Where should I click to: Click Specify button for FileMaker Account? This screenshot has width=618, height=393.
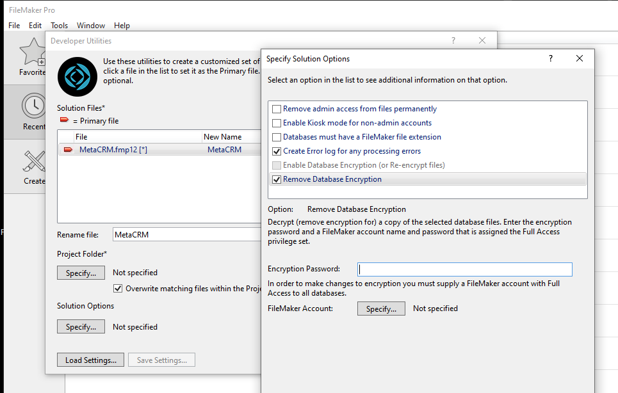point(381,309)
